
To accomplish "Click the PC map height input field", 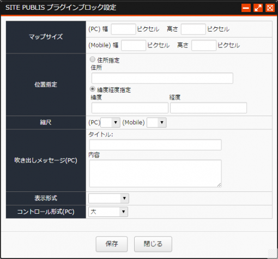I will click(x=194, y=29).
